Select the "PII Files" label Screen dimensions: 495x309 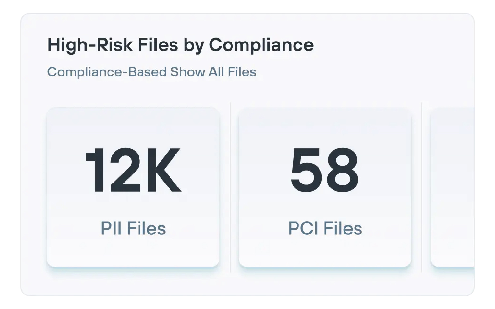click(x=133, y=228)
